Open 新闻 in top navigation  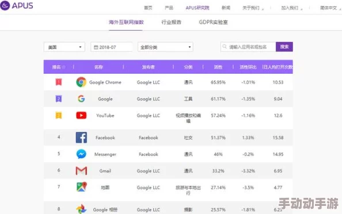point(226,8)
